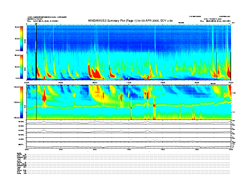Click the 100 tick label right of TNR
Viewport: 249px width, 192px height.
tap(234, 93)
